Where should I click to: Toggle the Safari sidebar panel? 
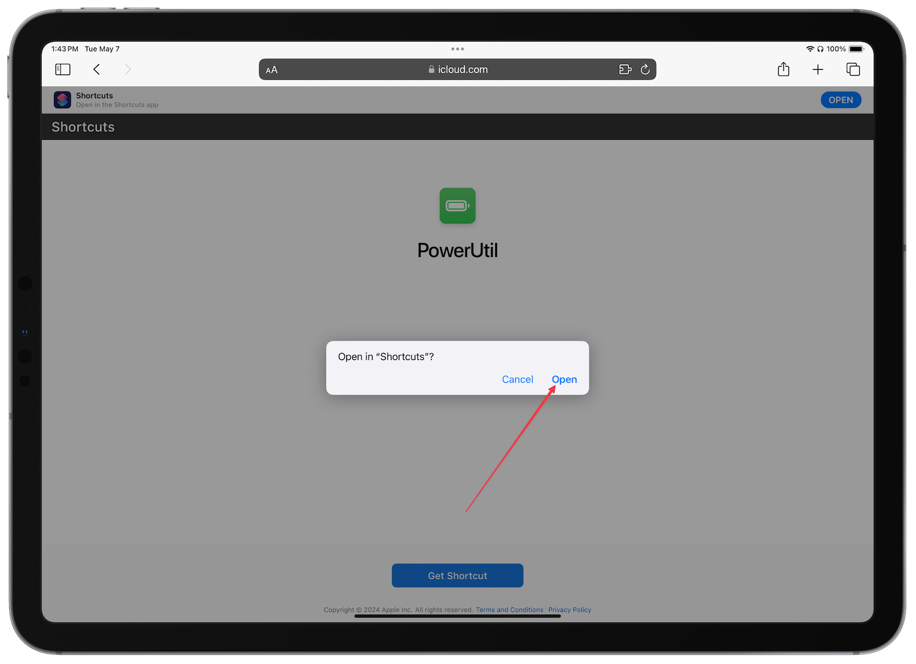click(63, 70)
